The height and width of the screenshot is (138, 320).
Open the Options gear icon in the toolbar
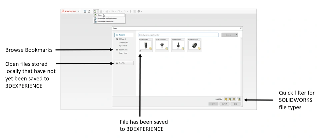139,11
